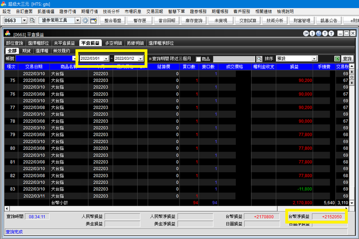Click the circle icon on the table scrollbar

[352, 77]
